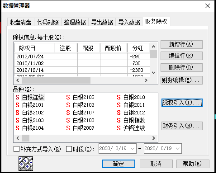The width and height of the screenshot is (223, 179).
Task: Click the keyboard wizard icon at bottom left
Action: [x=26, y=164]
